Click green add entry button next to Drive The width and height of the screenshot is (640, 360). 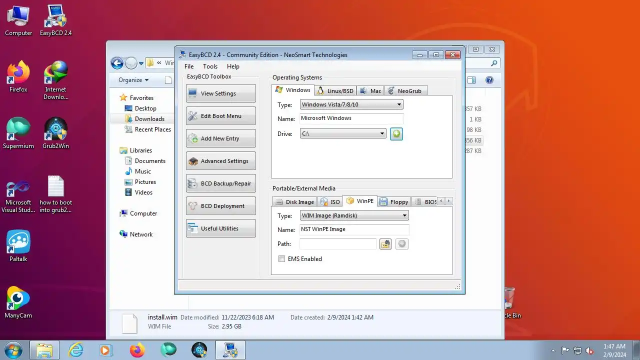click(396, 133)
